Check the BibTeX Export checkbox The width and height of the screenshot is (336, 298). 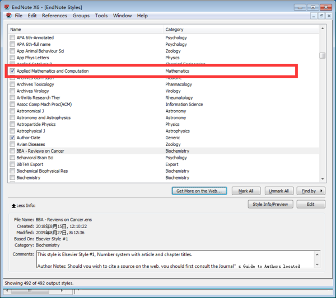(12, 164)
